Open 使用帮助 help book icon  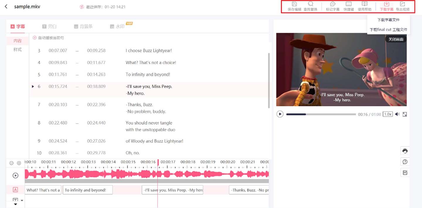[x=364, y=4]
